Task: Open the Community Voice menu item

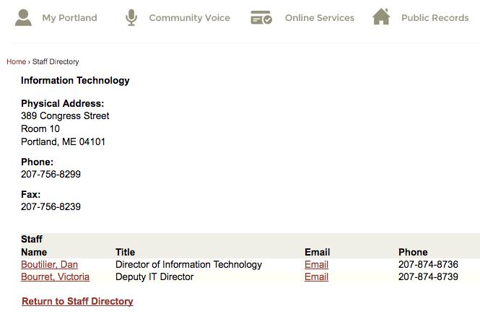Action: (190, 18)
